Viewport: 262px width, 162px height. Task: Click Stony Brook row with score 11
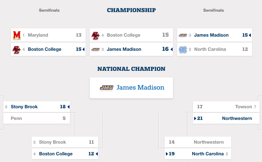[65, 142]
